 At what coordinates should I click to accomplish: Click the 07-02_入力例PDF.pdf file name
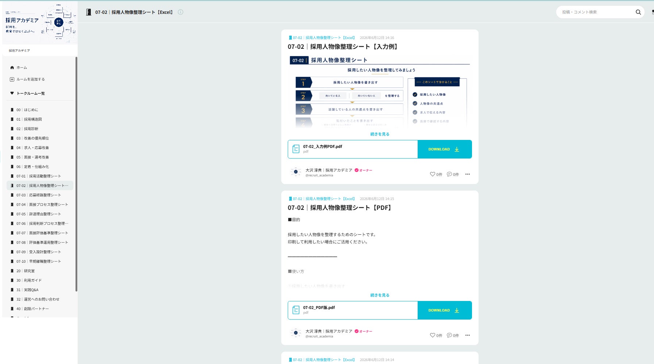(x=322, y=146)
